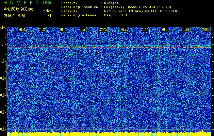Viewport: 214px width, 136px height.
Task: Click the diagonal meteor echo near 2031
Action: click(17, 94)
